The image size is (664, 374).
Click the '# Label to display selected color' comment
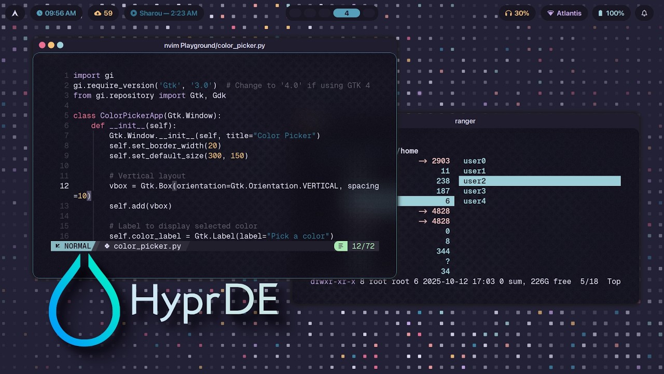pyautogui.click(x=183, y=226)
